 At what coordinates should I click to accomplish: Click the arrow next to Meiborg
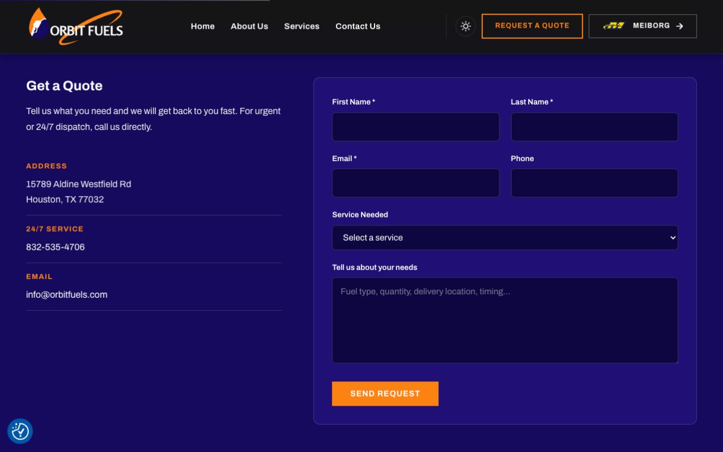click(x=680, y=26)
